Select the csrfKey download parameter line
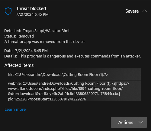 click(x=64, y=94)
